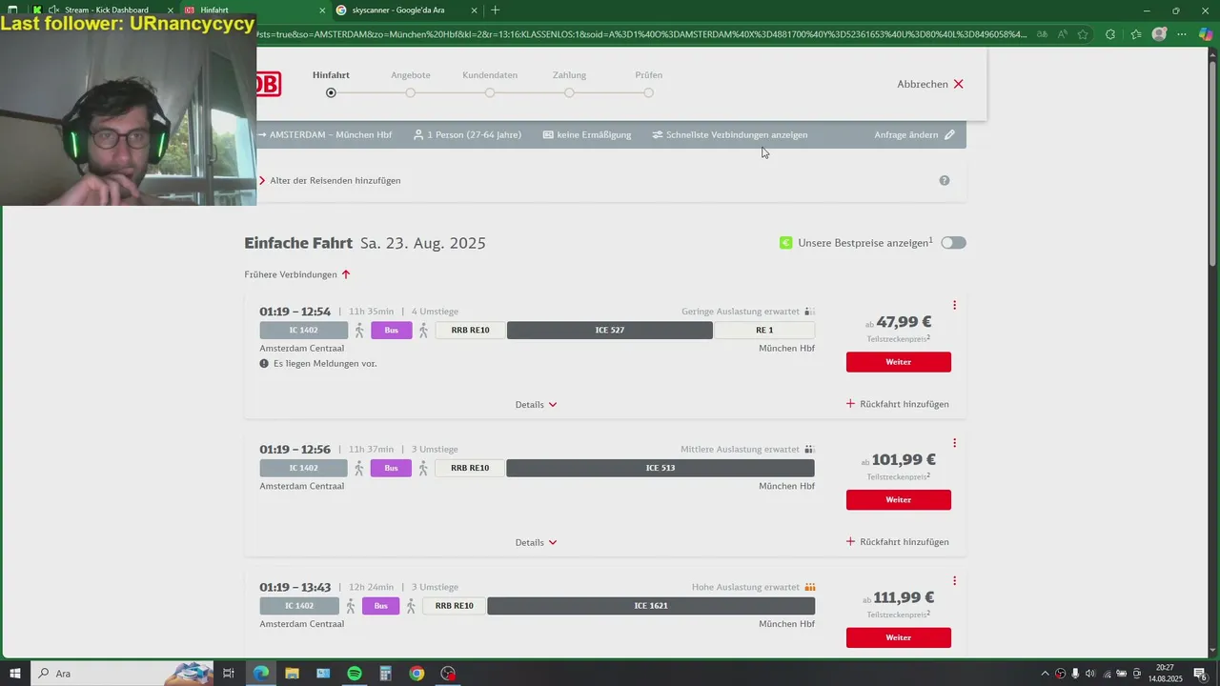Open Read aloud icon in address bar
This screenshot has width=1220, height=686.
pos(1063,34)
